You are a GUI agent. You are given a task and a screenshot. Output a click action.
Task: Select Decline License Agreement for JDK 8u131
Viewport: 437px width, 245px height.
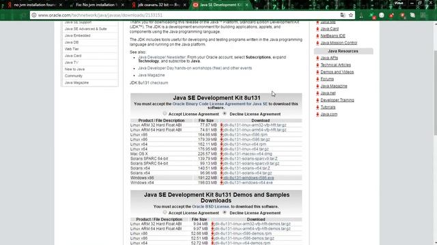[x=225, y=114]
